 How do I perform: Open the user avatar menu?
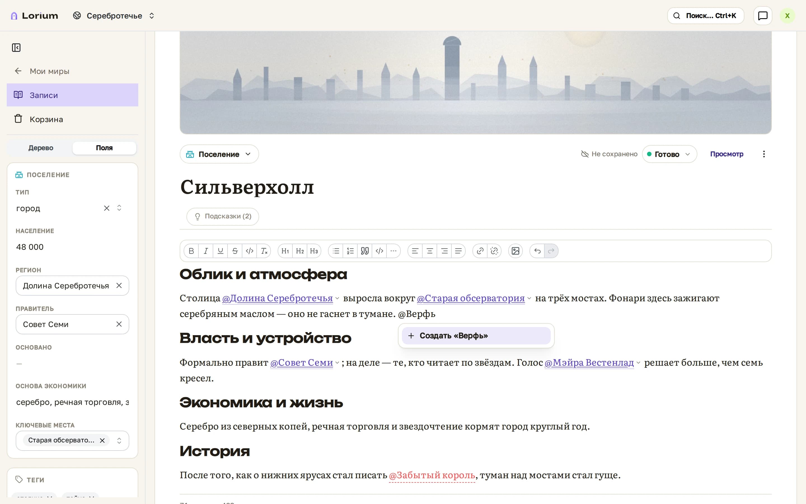[x=787, y=16]
